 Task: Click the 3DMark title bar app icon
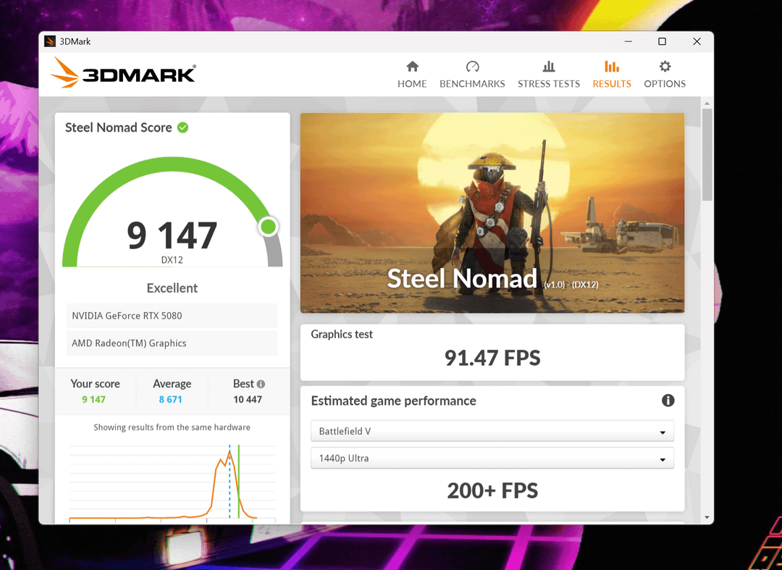point(49,41)
